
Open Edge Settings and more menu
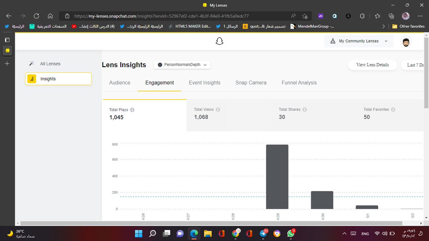[x=420, y=16]
